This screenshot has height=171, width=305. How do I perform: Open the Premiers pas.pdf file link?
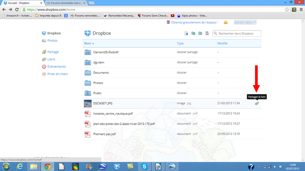pyautogui.click(x=104, y=134)
